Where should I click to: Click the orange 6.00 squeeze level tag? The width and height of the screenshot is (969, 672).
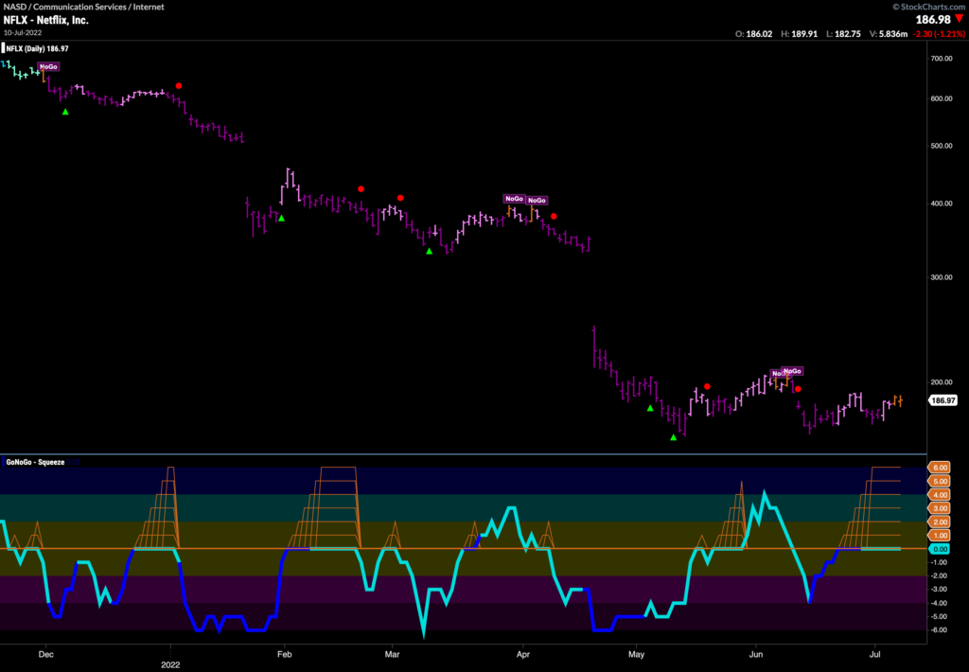coord(939,468)
